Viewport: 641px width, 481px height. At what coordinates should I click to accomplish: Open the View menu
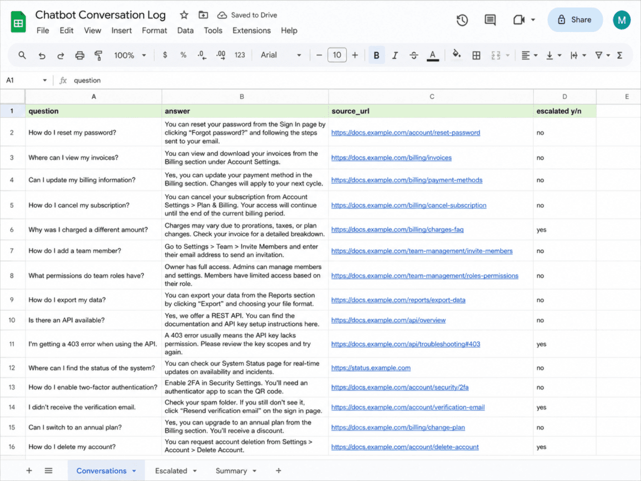tap(93, 31)
